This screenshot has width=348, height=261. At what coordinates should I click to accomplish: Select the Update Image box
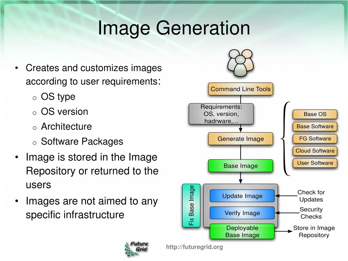pos(242,196)
